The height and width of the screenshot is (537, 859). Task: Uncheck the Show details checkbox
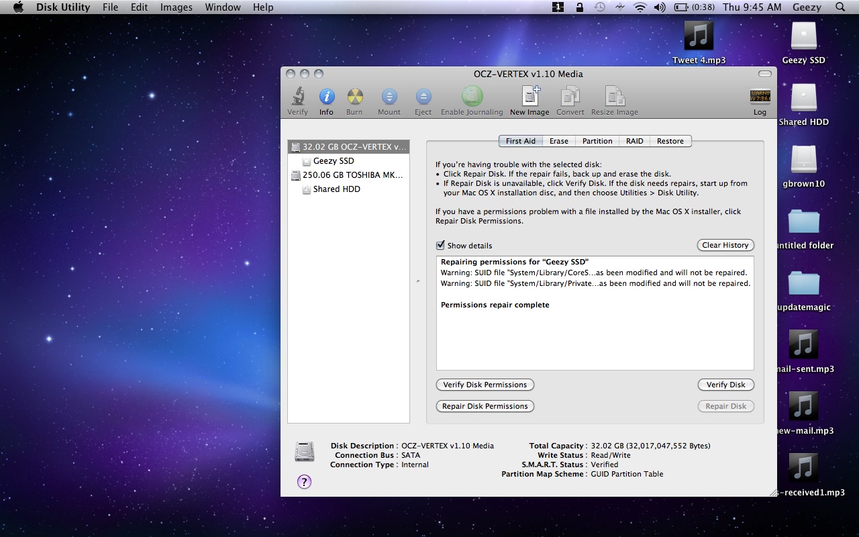(440, 246)
